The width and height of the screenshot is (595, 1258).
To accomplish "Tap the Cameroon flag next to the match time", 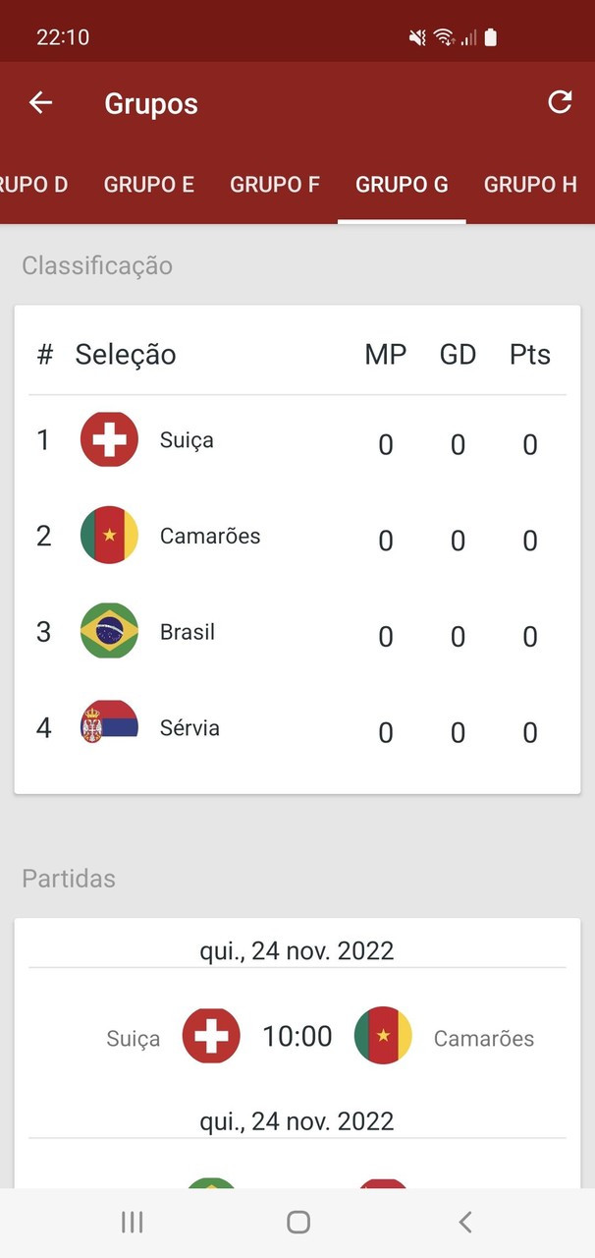I will pyautogui.click(x=383, y=1036).
